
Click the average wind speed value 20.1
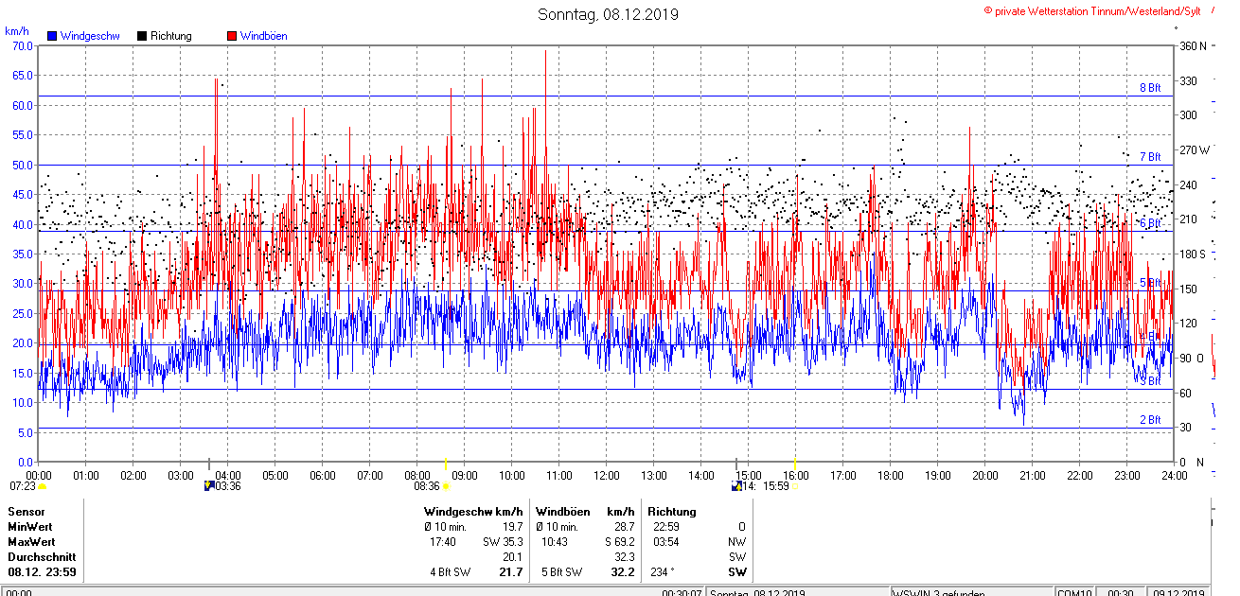pos(512,557)
